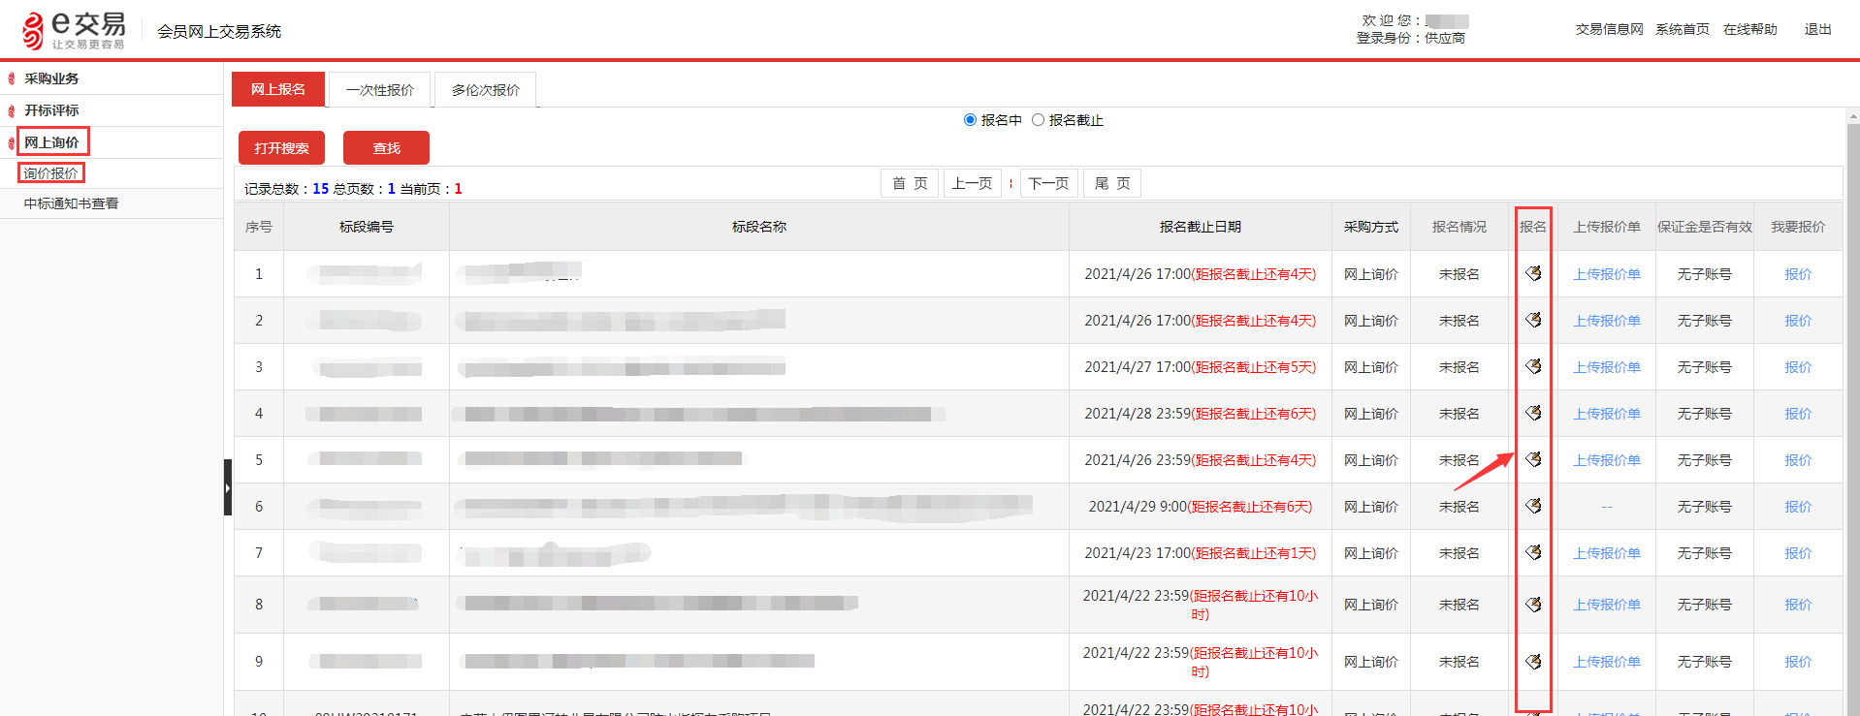Expand 网上询价 in the sidebar

(51, 142)
